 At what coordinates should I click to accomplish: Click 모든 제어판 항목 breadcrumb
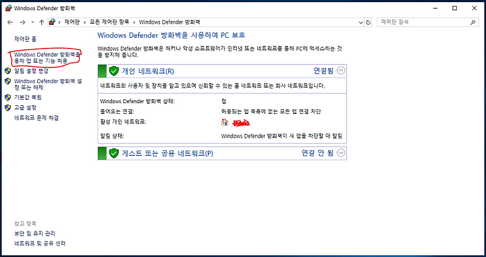[109, 22]
